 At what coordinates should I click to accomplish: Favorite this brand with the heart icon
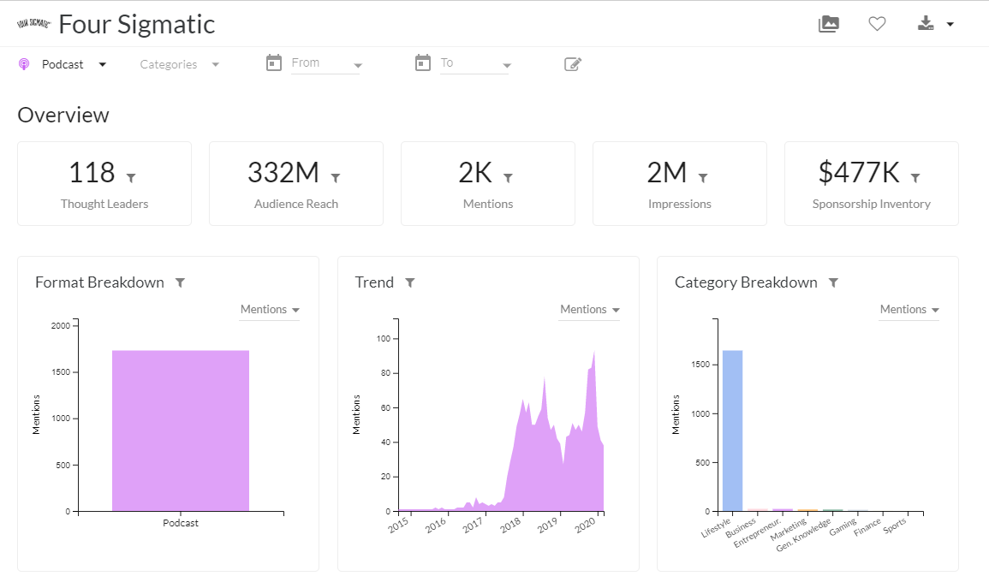click(877, 24)
